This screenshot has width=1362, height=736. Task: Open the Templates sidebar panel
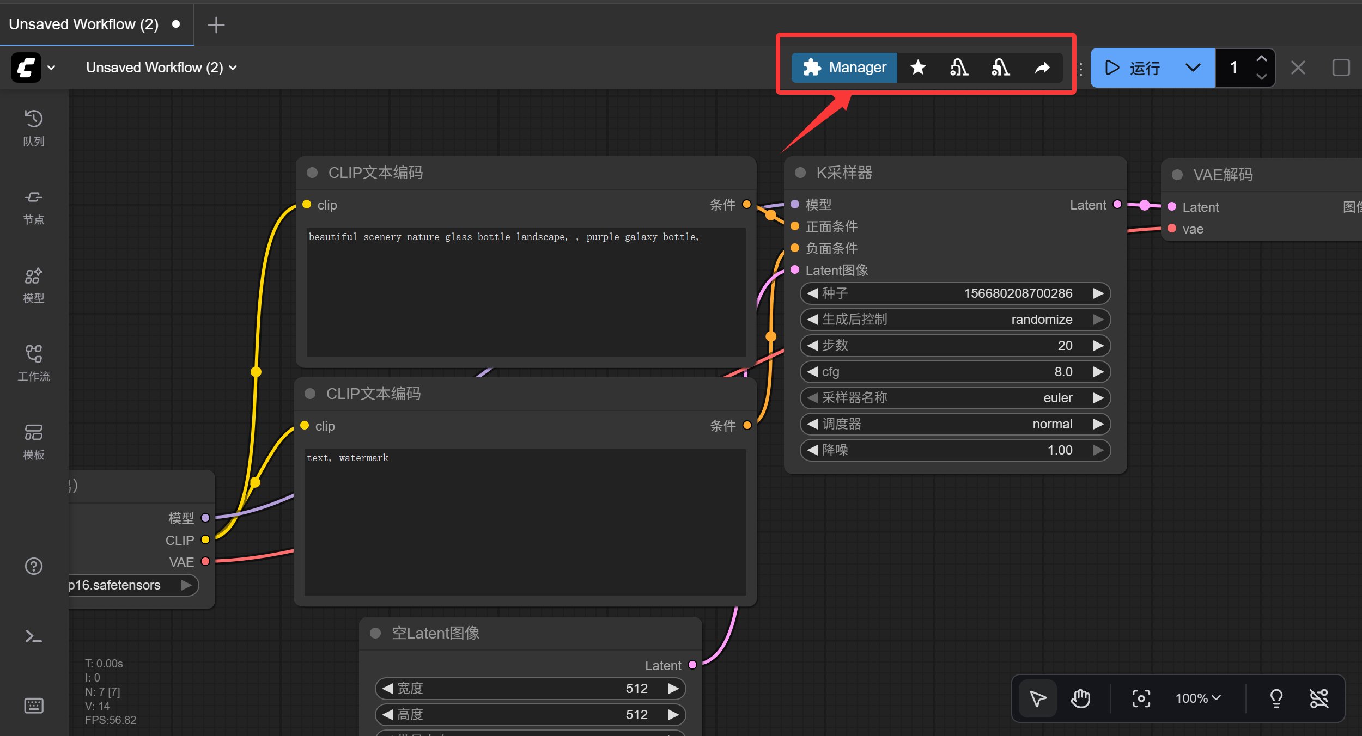(33, 441)
